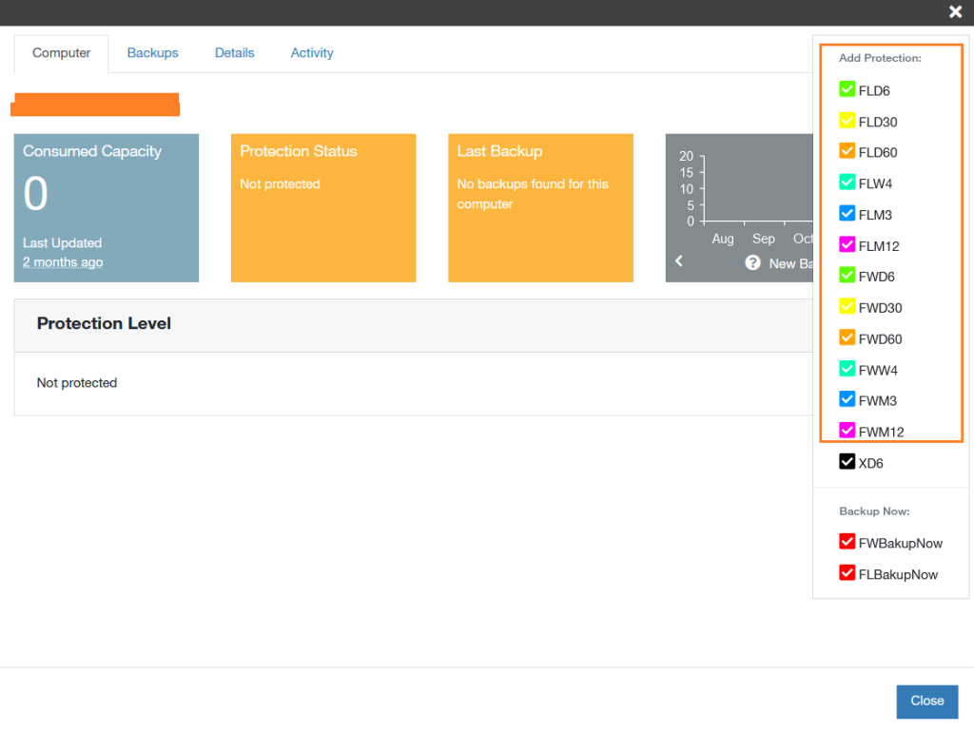Select the FLM12 label text
974x732 pixels.
[x=879, y=246]
